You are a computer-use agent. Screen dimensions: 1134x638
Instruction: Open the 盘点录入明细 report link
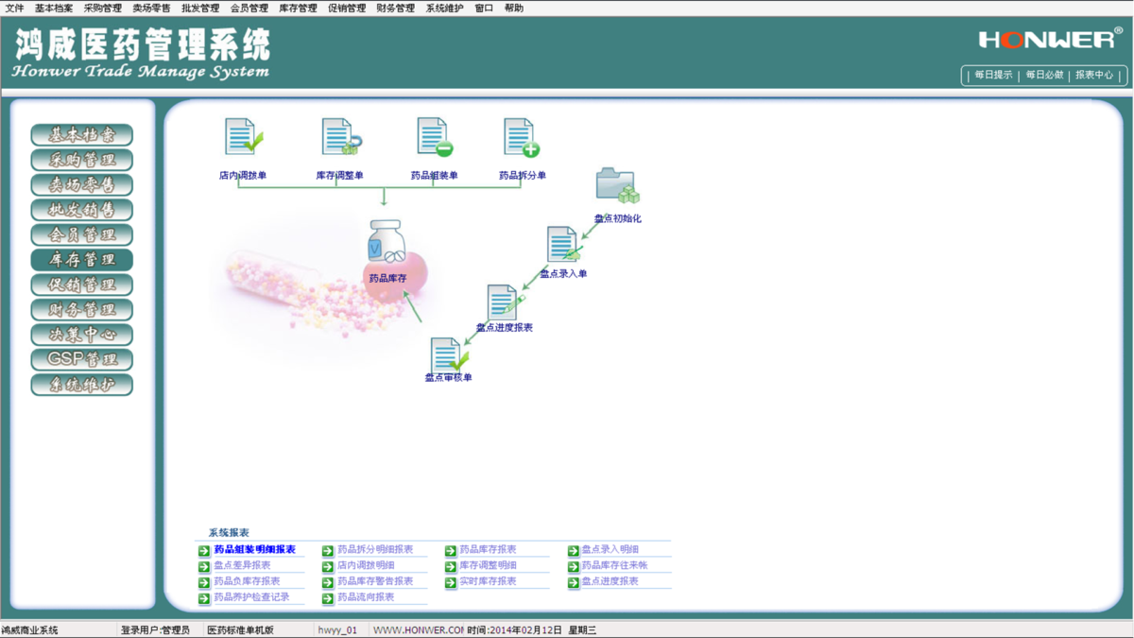point(610,549)
